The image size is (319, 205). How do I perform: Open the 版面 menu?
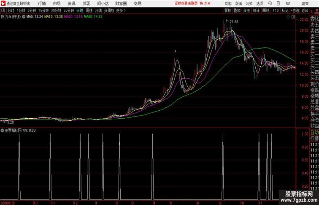tap(239, 3)
